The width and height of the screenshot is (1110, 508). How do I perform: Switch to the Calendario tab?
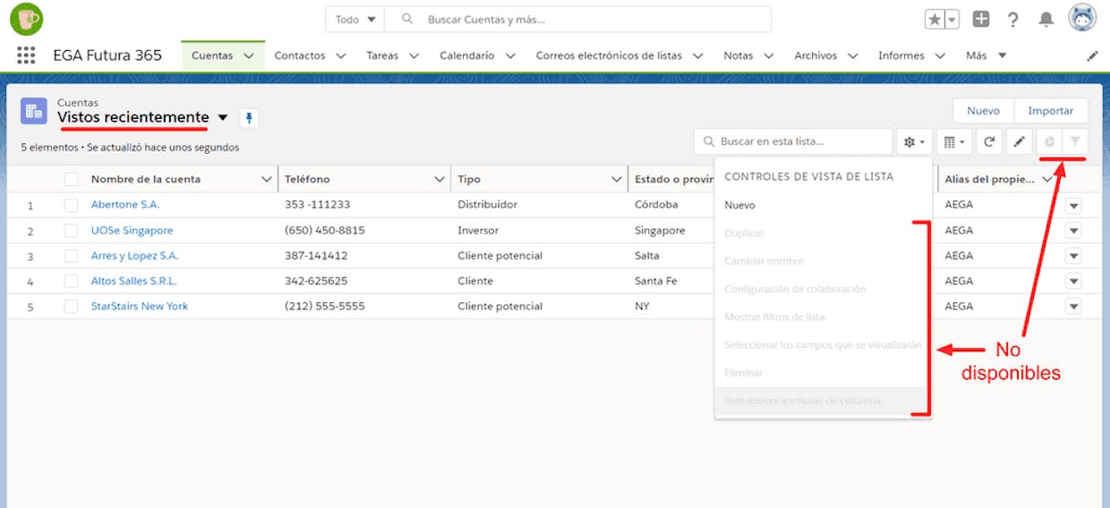click(467, 55)
